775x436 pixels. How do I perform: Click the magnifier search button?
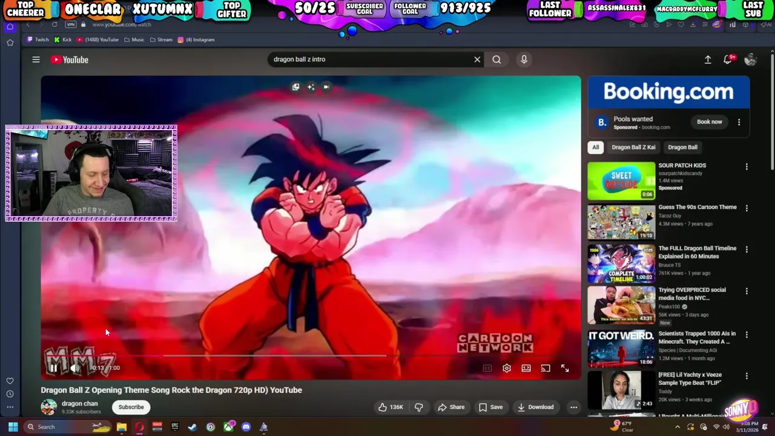point(496,59)
